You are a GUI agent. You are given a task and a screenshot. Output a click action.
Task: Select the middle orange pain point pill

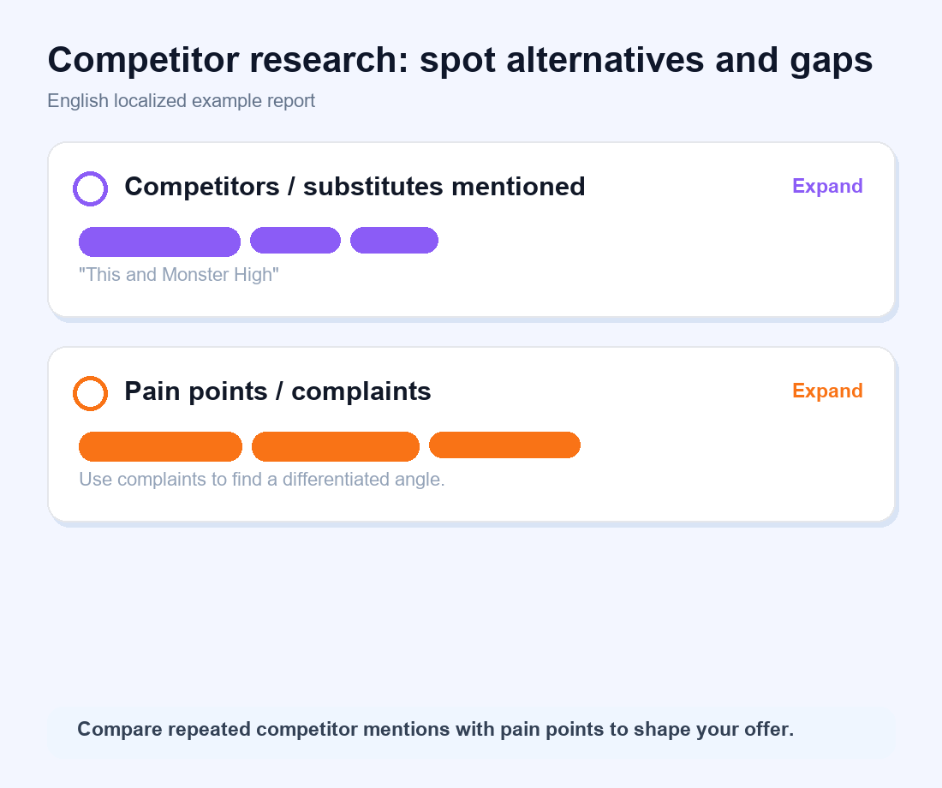click(x=335, y=446)
